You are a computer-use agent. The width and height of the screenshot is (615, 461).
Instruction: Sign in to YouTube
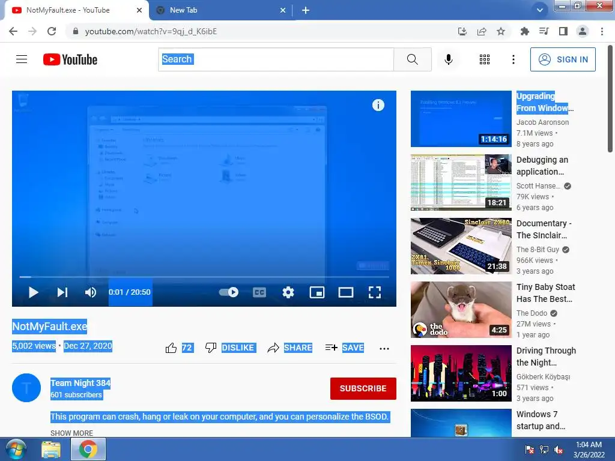[x=563, y=59]
